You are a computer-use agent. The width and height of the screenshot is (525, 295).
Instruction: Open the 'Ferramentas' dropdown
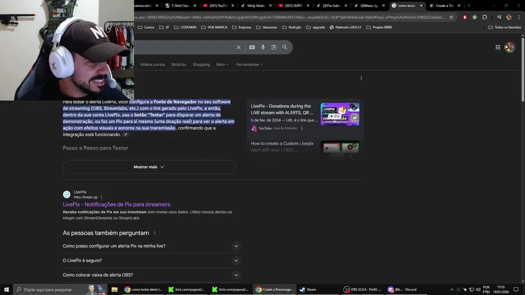249,64
